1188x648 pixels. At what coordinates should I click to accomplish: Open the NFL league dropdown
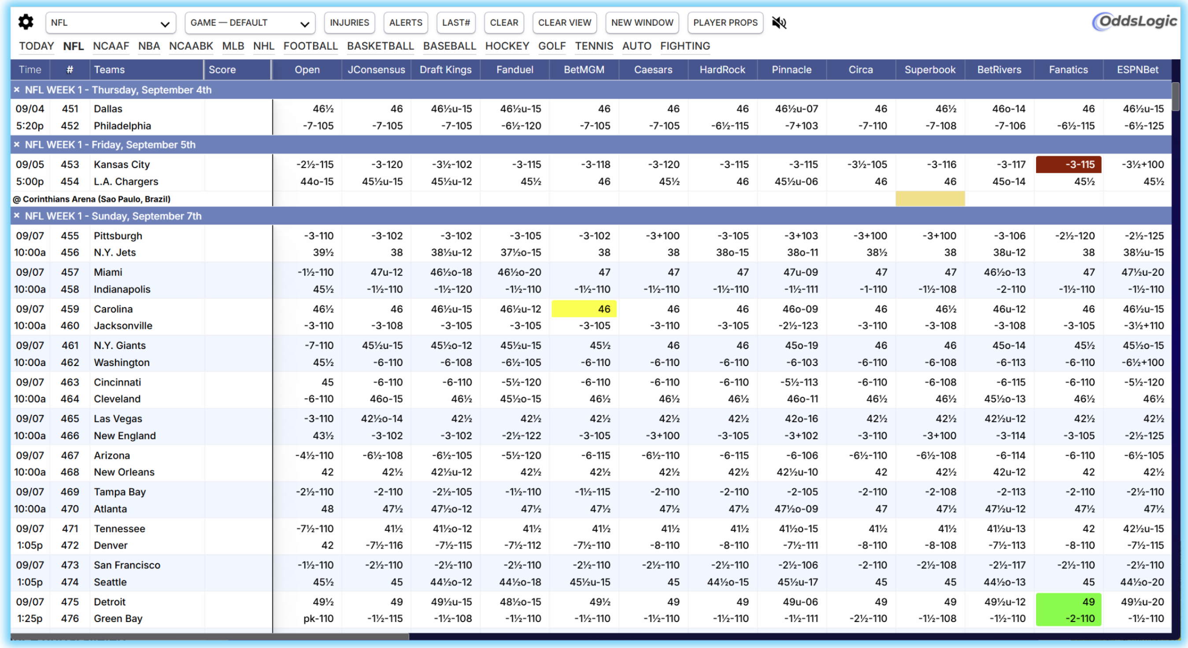[x=111, y=22]
